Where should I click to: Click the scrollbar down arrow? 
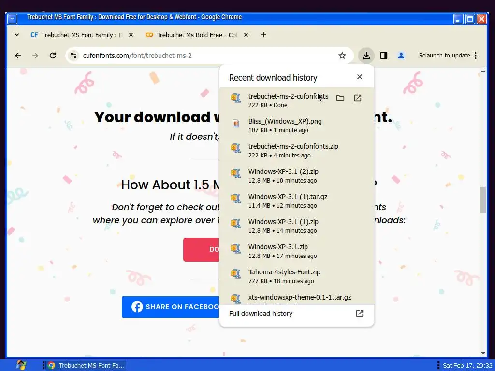(x=483, y=353)
